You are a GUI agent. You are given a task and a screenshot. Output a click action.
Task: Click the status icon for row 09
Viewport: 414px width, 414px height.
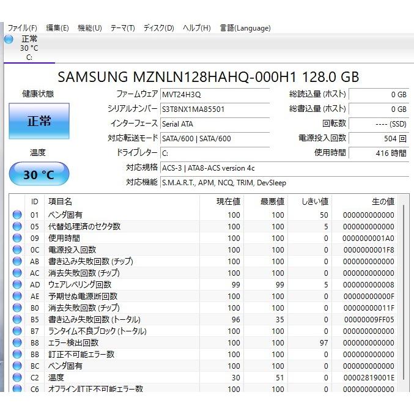pos(17,238)
